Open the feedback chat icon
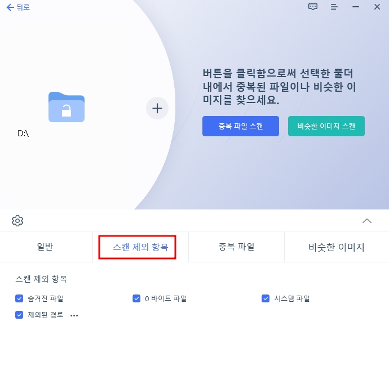The image size is (389, 366). tap(312, 7)
